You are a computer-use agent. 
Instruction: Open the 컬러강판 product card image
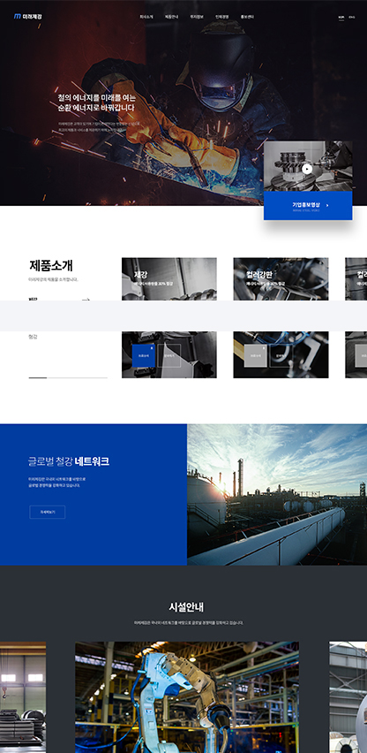coord(281,279)
